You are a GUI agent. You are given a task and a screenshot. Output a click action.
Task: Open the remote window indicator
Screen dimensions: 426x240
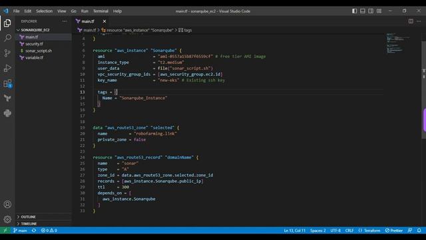pyautogui.click(x=5, y=231)
